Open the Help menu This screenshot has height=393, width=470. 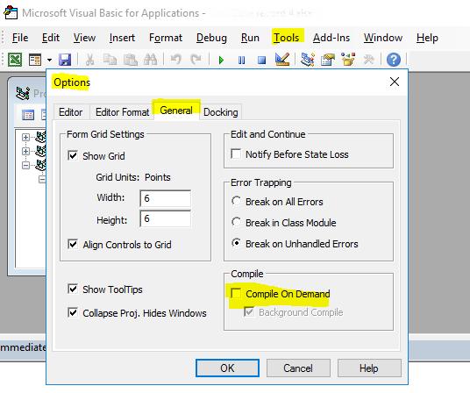coord(427,38)
